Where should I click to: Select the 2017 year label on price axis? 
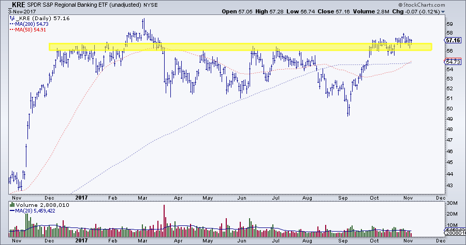pos(81,197)
